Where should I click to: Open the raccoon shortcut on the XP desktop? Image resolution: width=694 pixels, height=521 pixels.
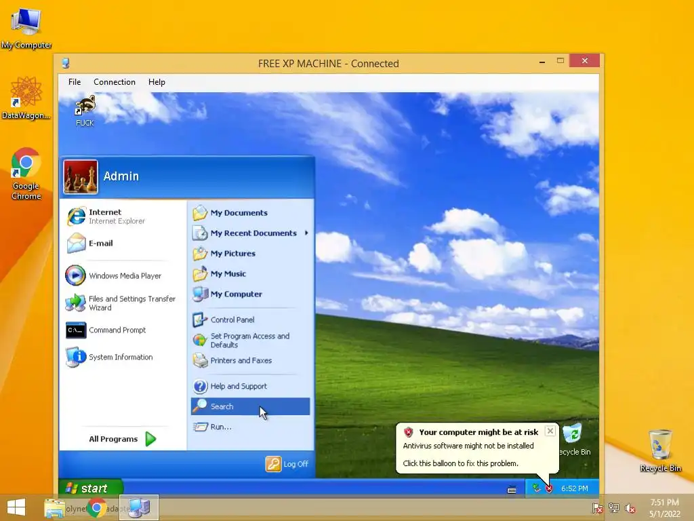pyautogui.click(x=85, y=111)
